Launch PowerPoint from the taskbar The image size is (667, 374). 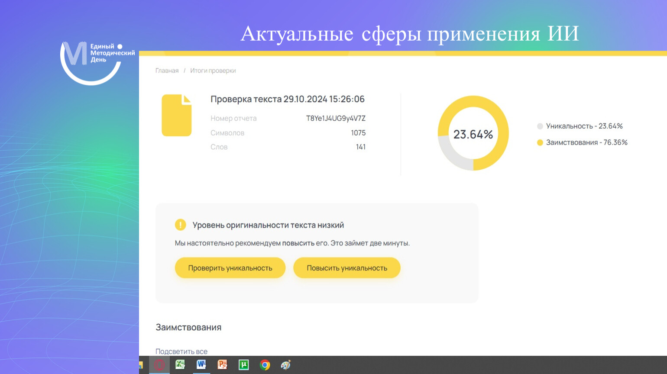222,365
